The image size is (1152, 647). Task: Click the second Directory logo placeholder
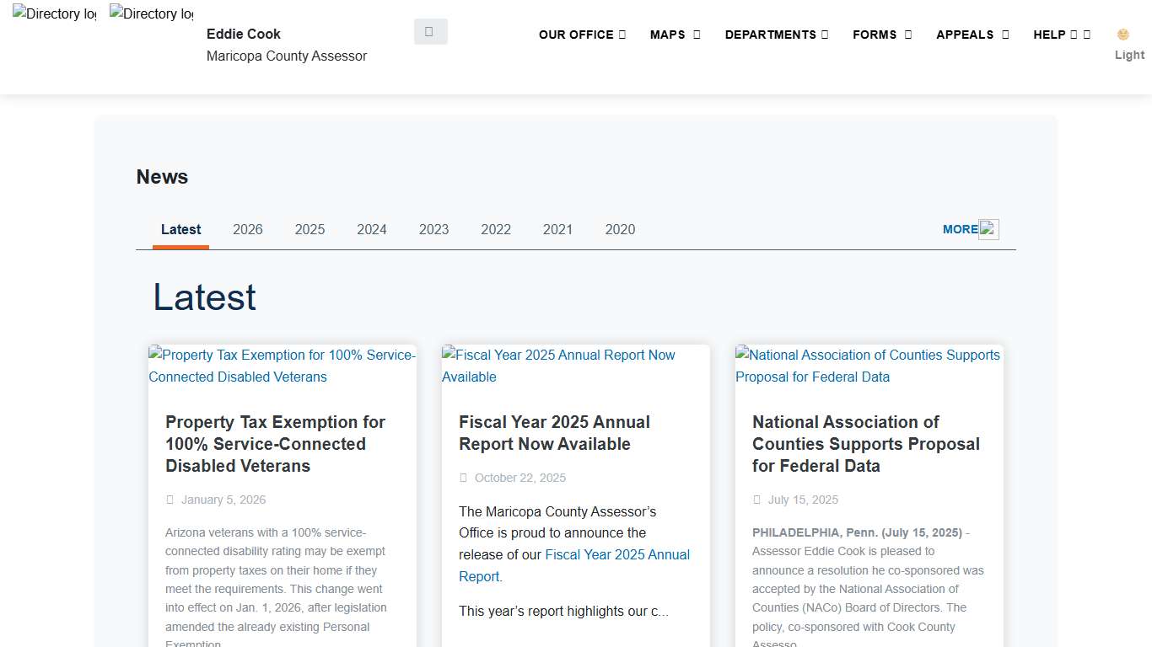click(x=150, y=13)
